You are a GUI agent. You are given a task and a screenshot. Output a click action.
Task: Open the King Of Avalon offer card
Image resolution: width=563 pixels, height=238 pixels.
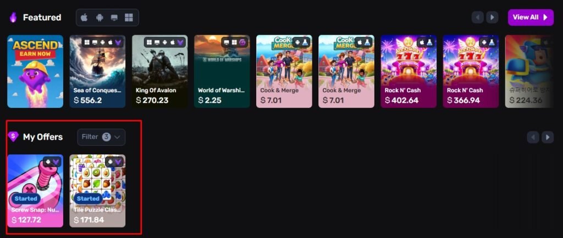pos(160,71)
